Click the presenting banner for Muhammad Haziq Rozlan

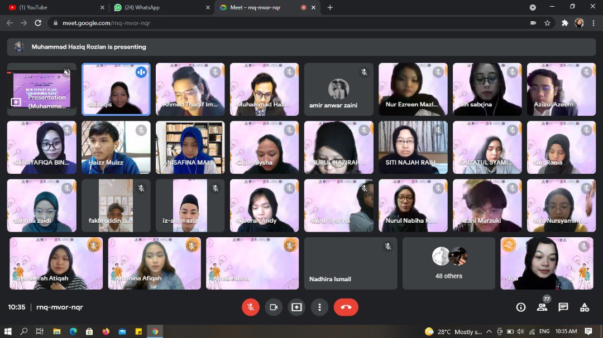(301, 47)
